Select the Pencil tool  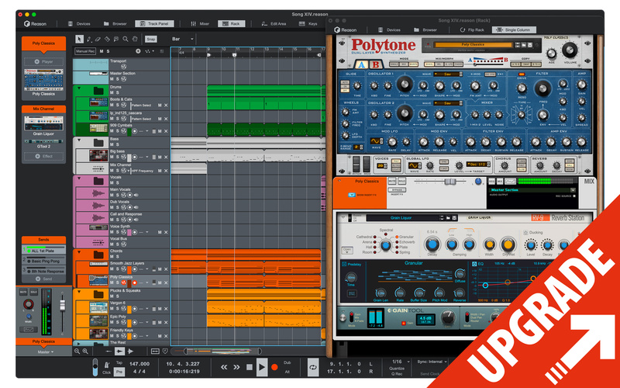(x=89, y=39)
